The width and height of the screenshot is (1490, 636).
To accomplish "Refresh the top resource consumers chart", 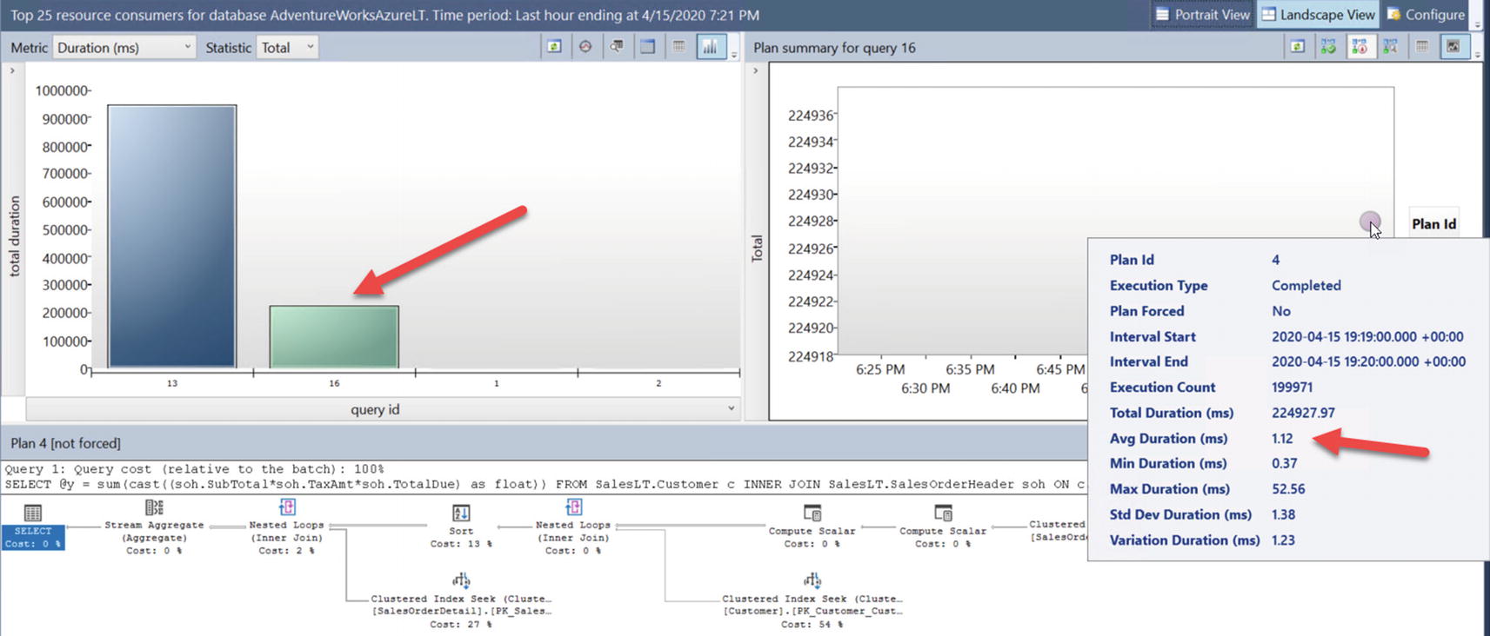I will [554, 47].
